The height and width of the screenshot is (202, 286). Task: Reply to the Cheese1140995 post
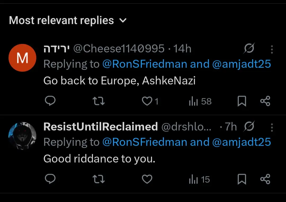[50, 101]
